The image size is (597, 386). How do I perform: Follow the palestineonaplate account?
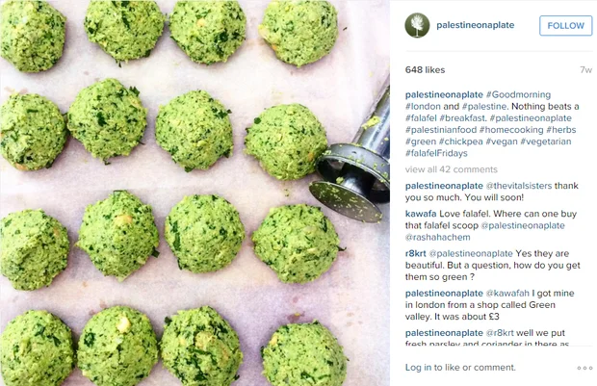(x=566, y=25)
